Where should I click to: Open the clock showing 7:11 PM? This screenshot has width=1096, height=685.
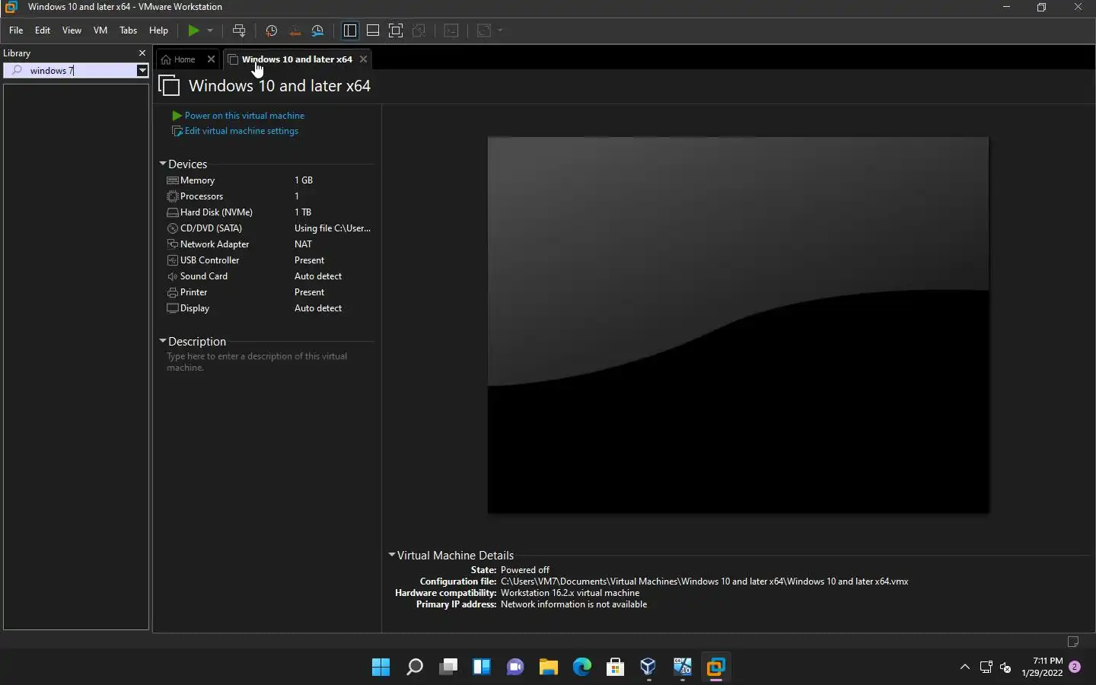(x=1042, y=667)
